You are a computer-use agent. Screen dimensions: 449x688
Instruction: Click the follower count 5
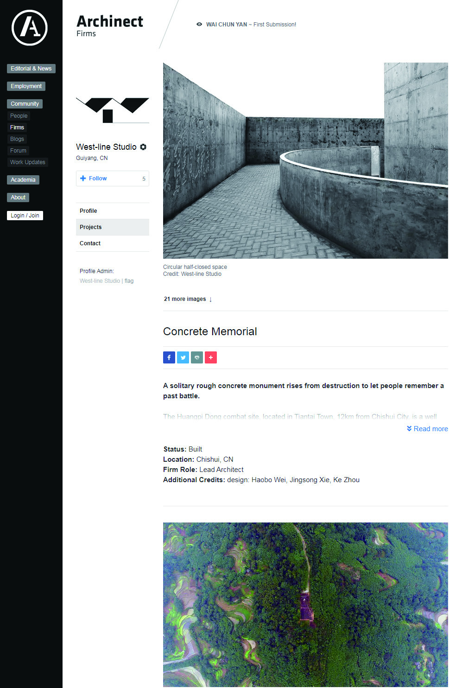(x=144, y=178)
